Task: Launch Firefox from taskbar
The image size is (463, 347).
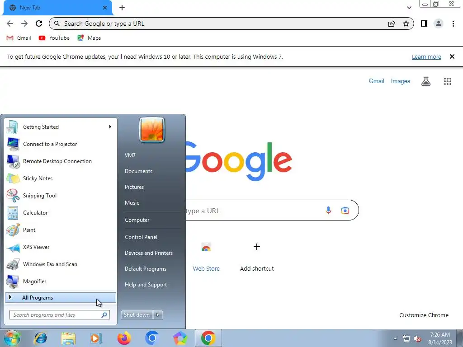Action: [x=124, y=338]
